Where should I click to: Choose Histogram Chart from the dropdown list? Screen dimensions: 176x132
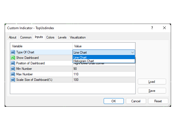(104, 61)
